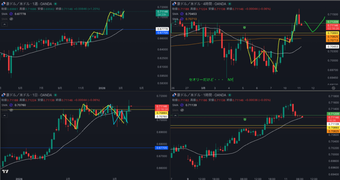
Task: Toggle visibility of hidden SMA in 1-hour chart
Action: pyautogui.click(x=182, y=110)
